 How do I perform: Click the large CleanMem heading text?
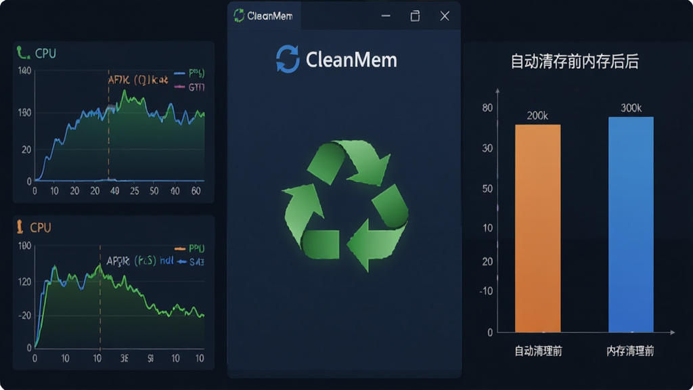[351, 60]
